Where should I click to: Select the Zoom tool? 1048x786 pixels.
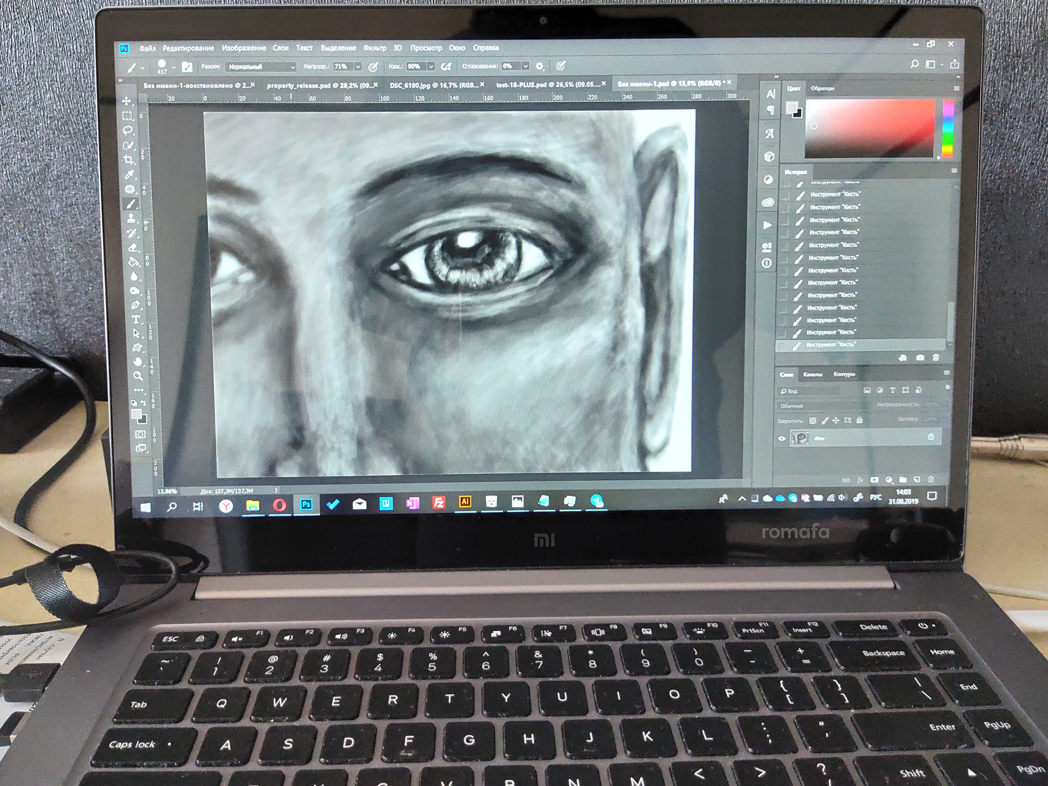(x=138, y=376)
